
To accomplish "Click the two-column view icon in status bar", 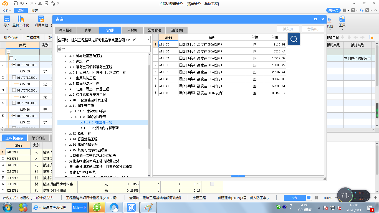I will click(316, 198).
